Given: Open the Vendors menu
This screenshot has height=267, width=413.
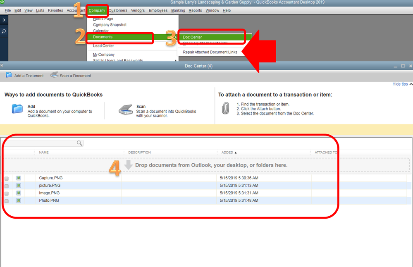Looking at the screenshot, I should tap(138, 10).
